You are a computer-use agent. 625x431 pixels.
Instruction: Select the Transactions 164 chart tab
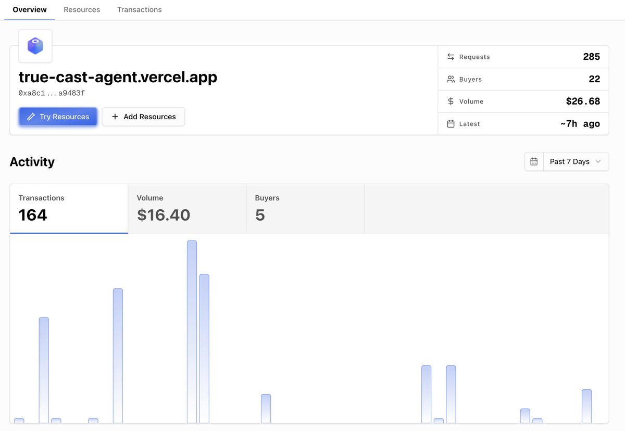point(69,209)
